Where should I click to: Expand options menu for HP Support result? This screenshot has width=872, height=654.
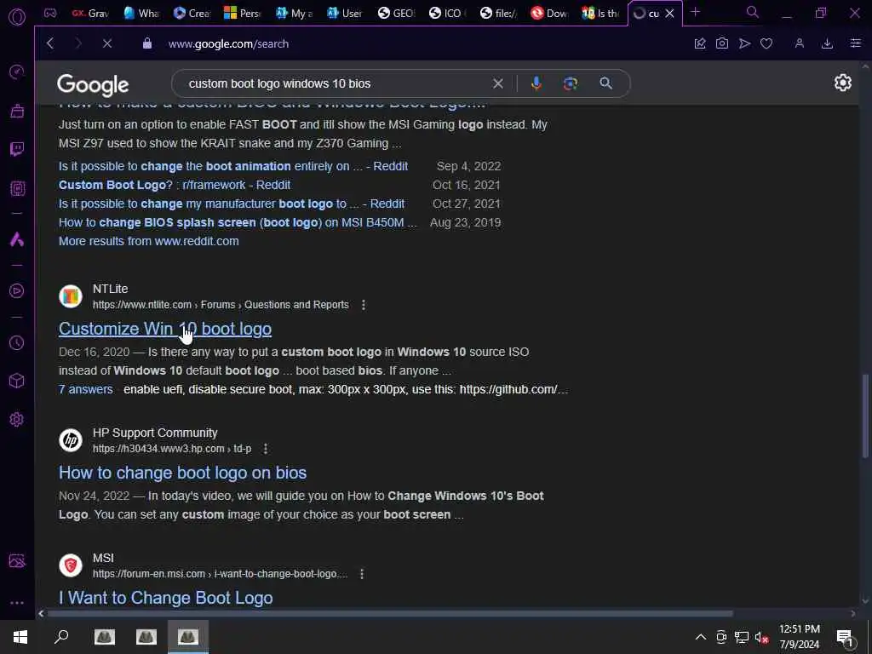pyautogui.click(x=266, y=448)
